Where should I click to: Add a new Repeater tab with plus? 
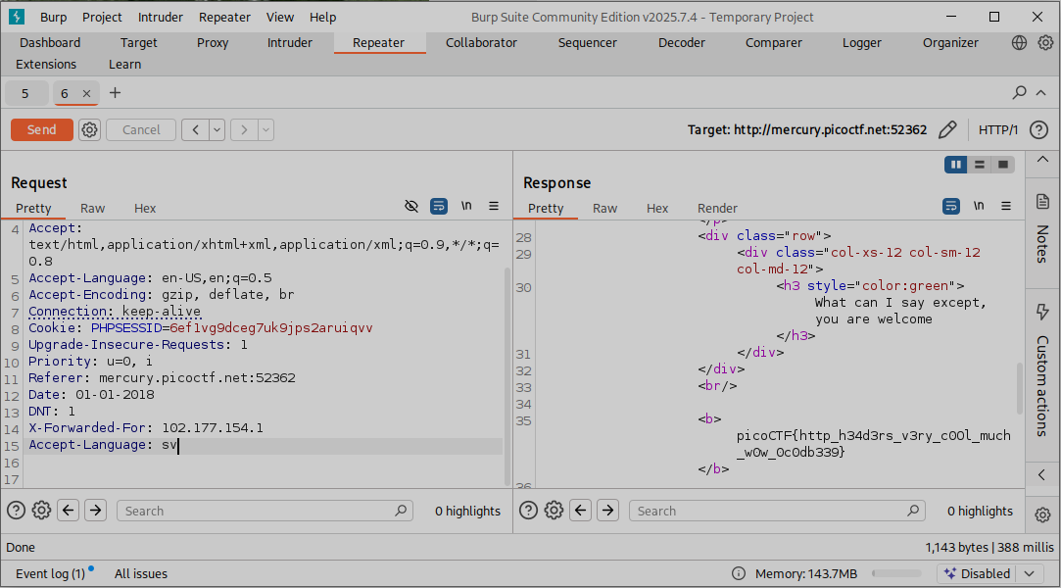pyautogui.click(x=116, y=93)
